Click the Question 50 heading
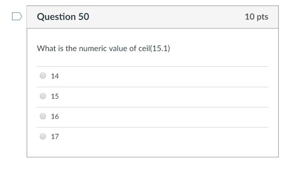 pyautogui.click(x=63, y=17)
